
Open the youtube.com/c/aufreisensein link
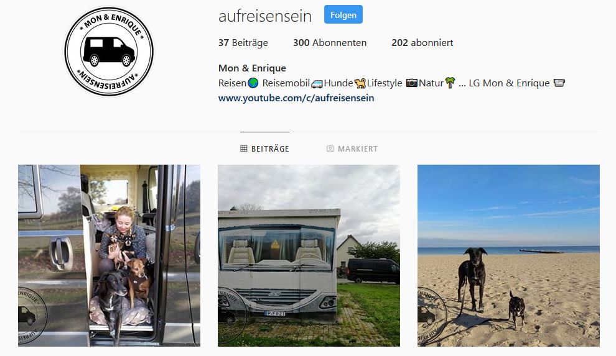pyautogui.click(x=296, y=98)
